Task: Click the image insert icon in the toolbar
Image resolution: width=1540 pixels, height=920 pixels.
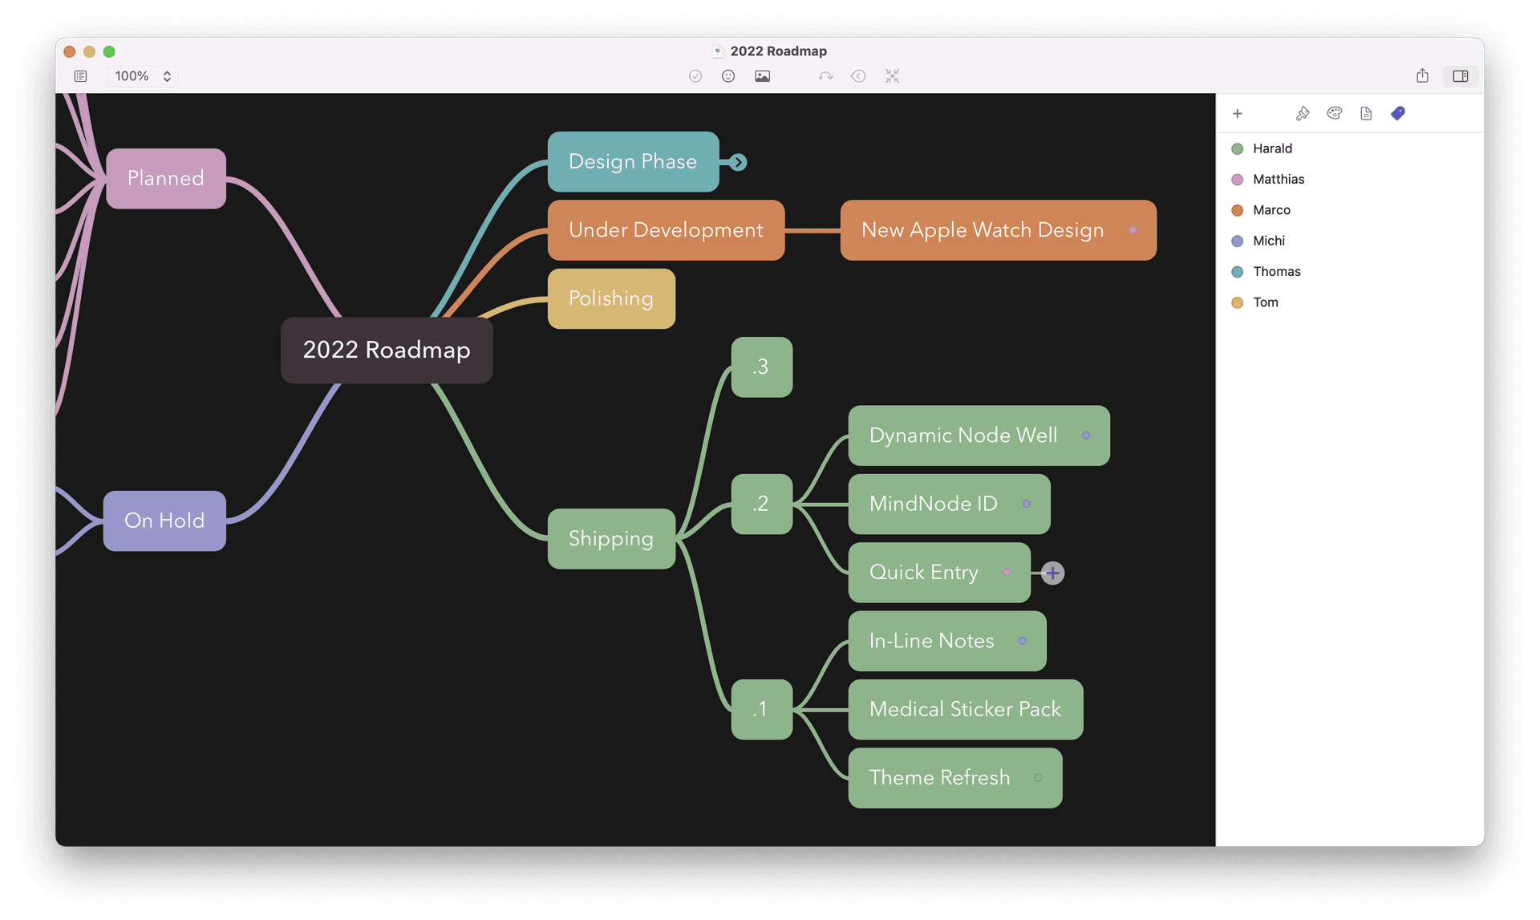Action: coord(762,75)
